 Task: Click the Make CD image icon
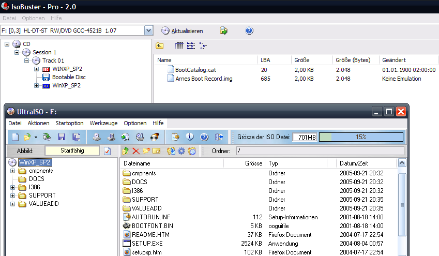click(97, 137)
